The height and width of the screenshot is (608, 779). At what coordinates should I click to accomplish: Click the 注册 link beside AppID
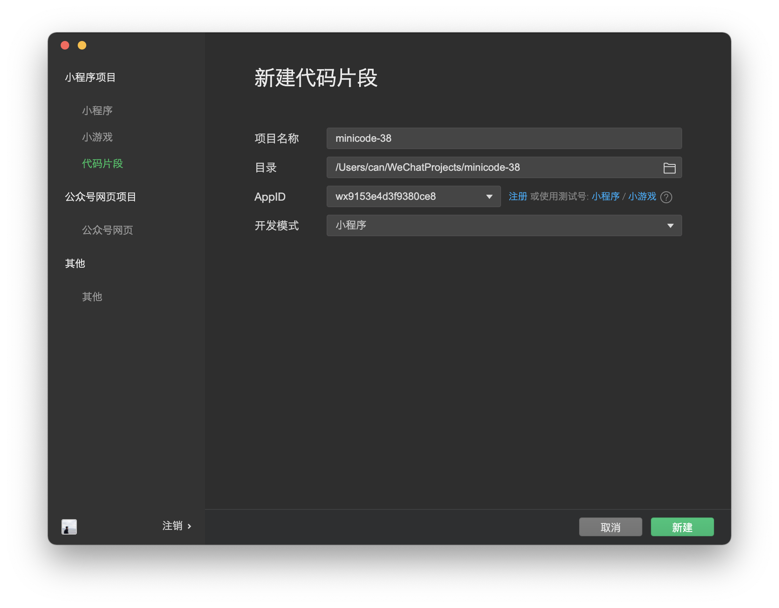518,196
